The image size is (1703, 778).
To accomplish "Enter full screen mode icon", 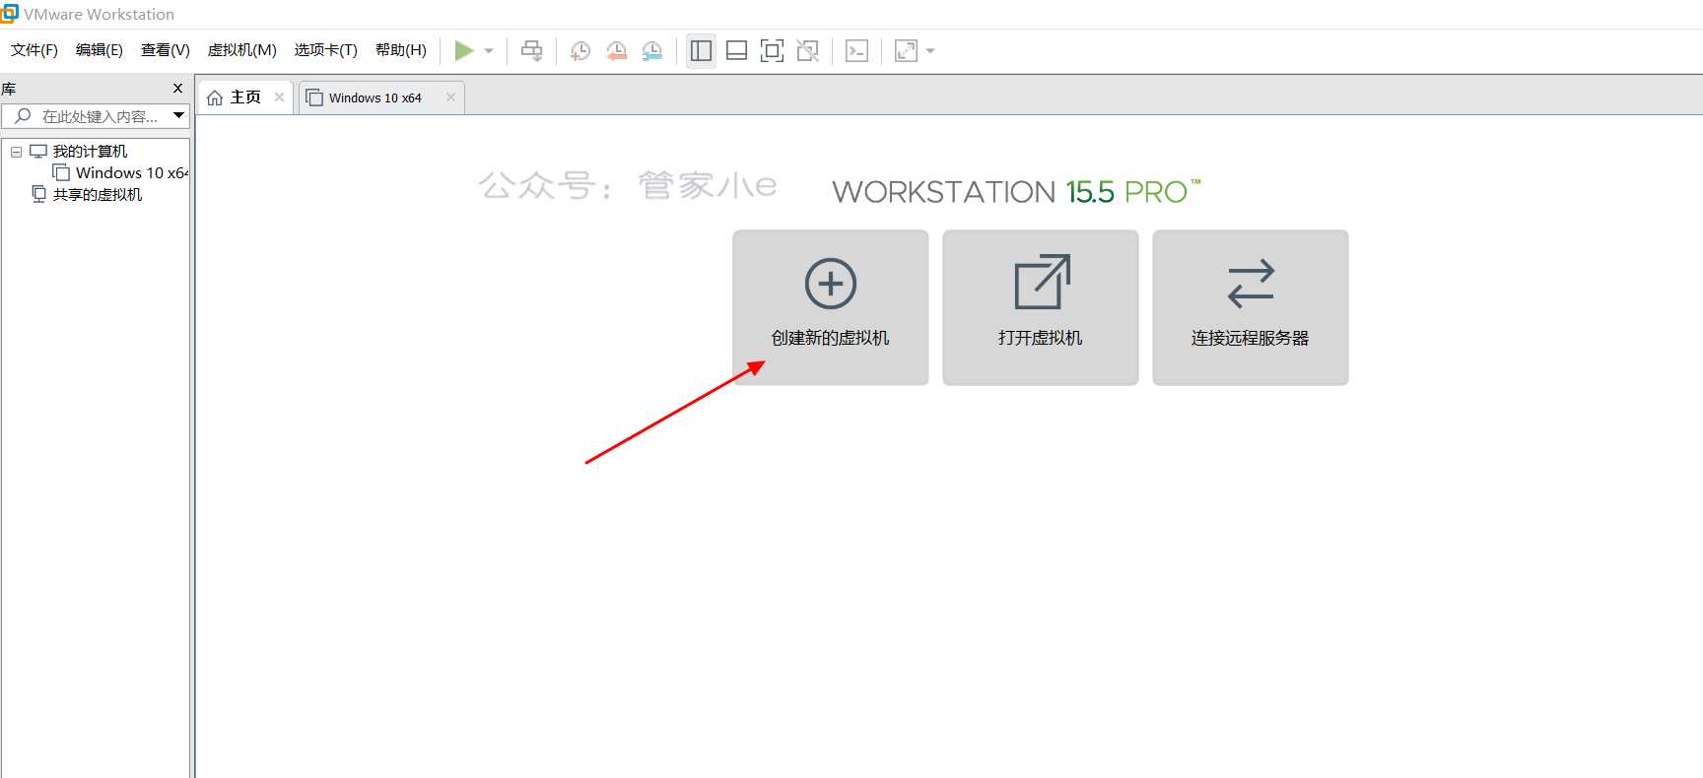I will click(x=772, y=50).
